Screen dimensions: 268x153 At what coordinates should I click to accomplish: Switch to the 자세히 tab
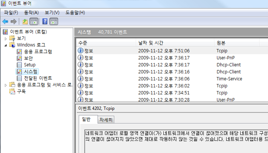106,119
